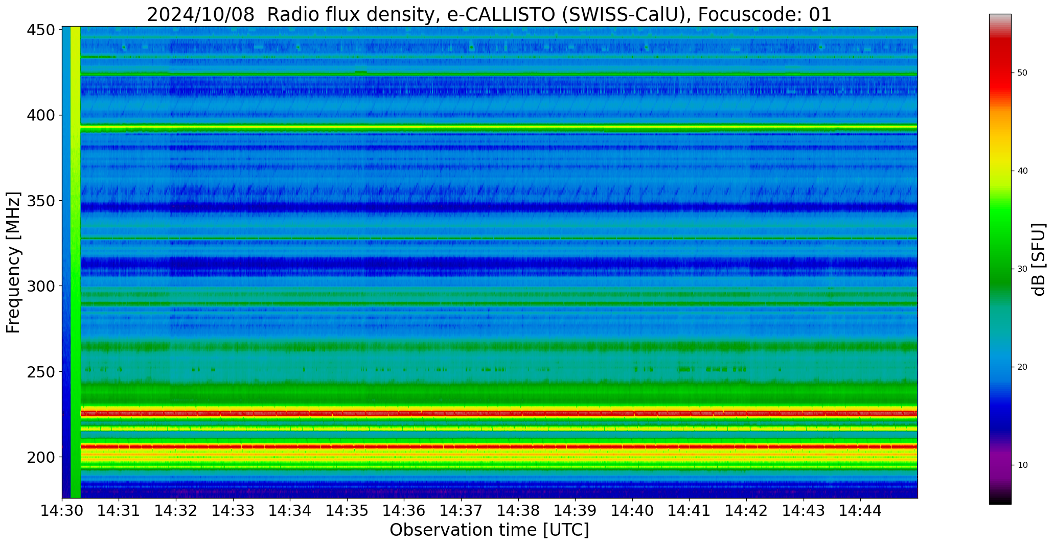This screenshot has width=1054, height=545.
Task: Click the 450 frequency tick label
Action: 40,30
